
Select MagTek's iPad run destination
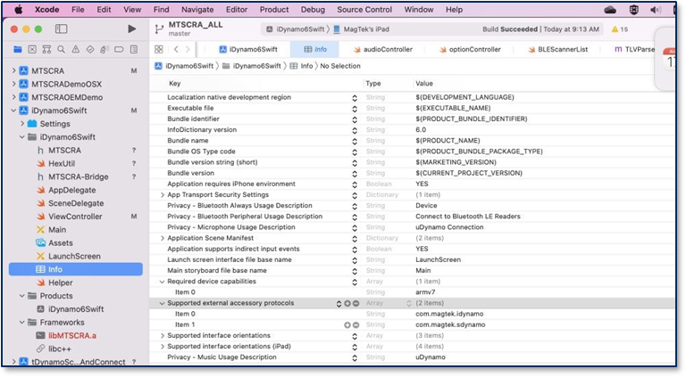click(x=362, y=29)
